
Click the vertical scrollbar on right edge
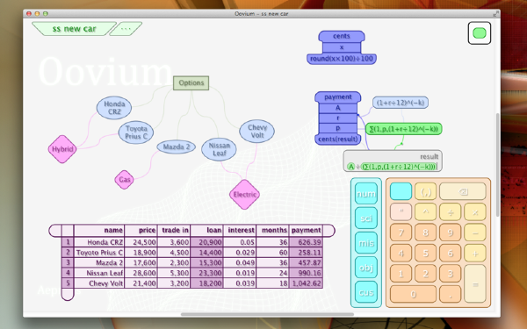[x=498, y=165]
